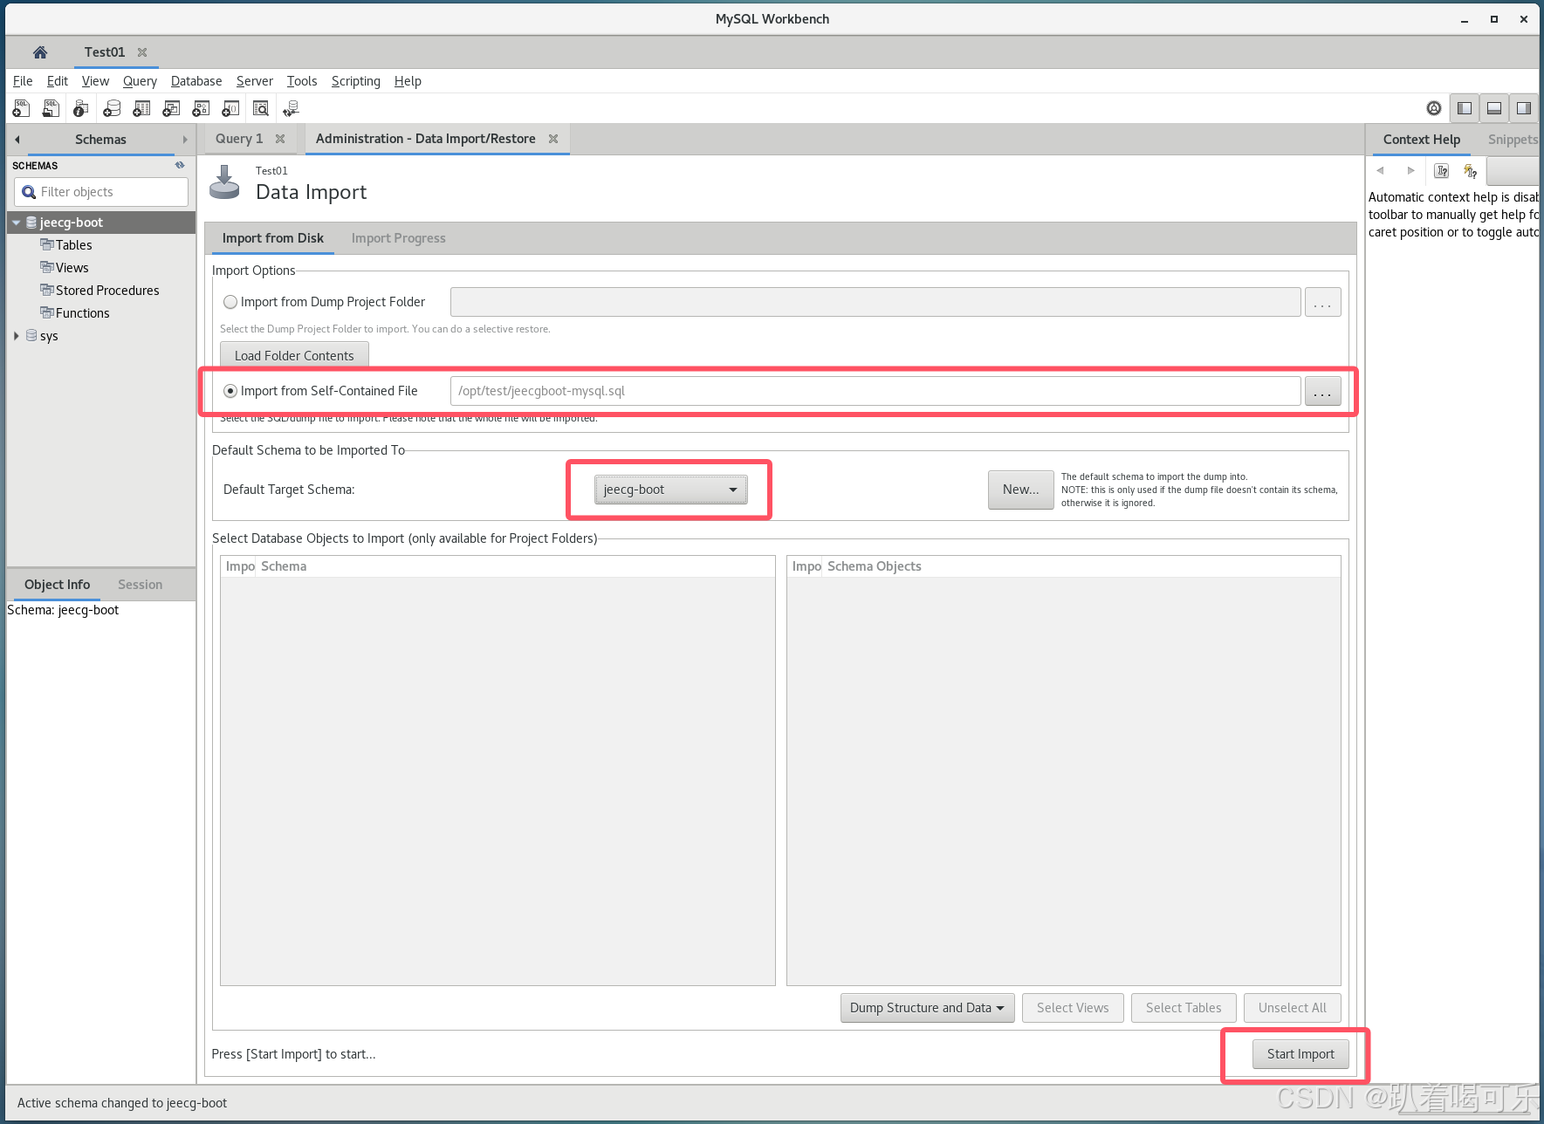Switch to Import from Disk tab

click(272, 238)
